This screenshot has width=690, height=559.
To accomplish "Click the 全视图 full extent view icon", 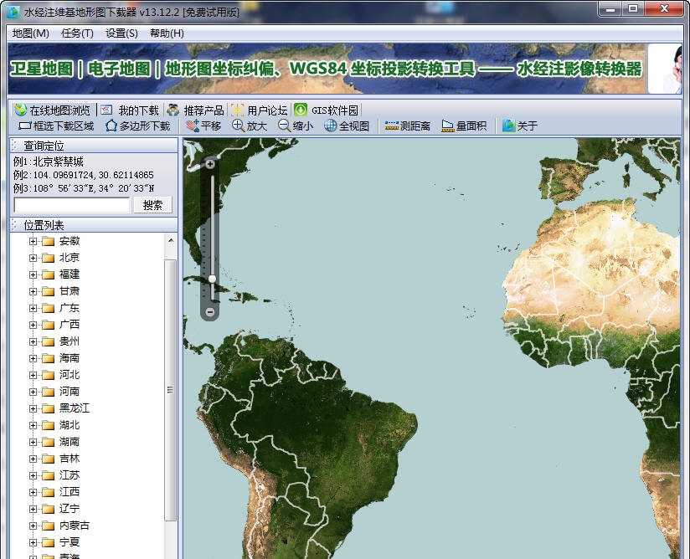I will point(346,126).
